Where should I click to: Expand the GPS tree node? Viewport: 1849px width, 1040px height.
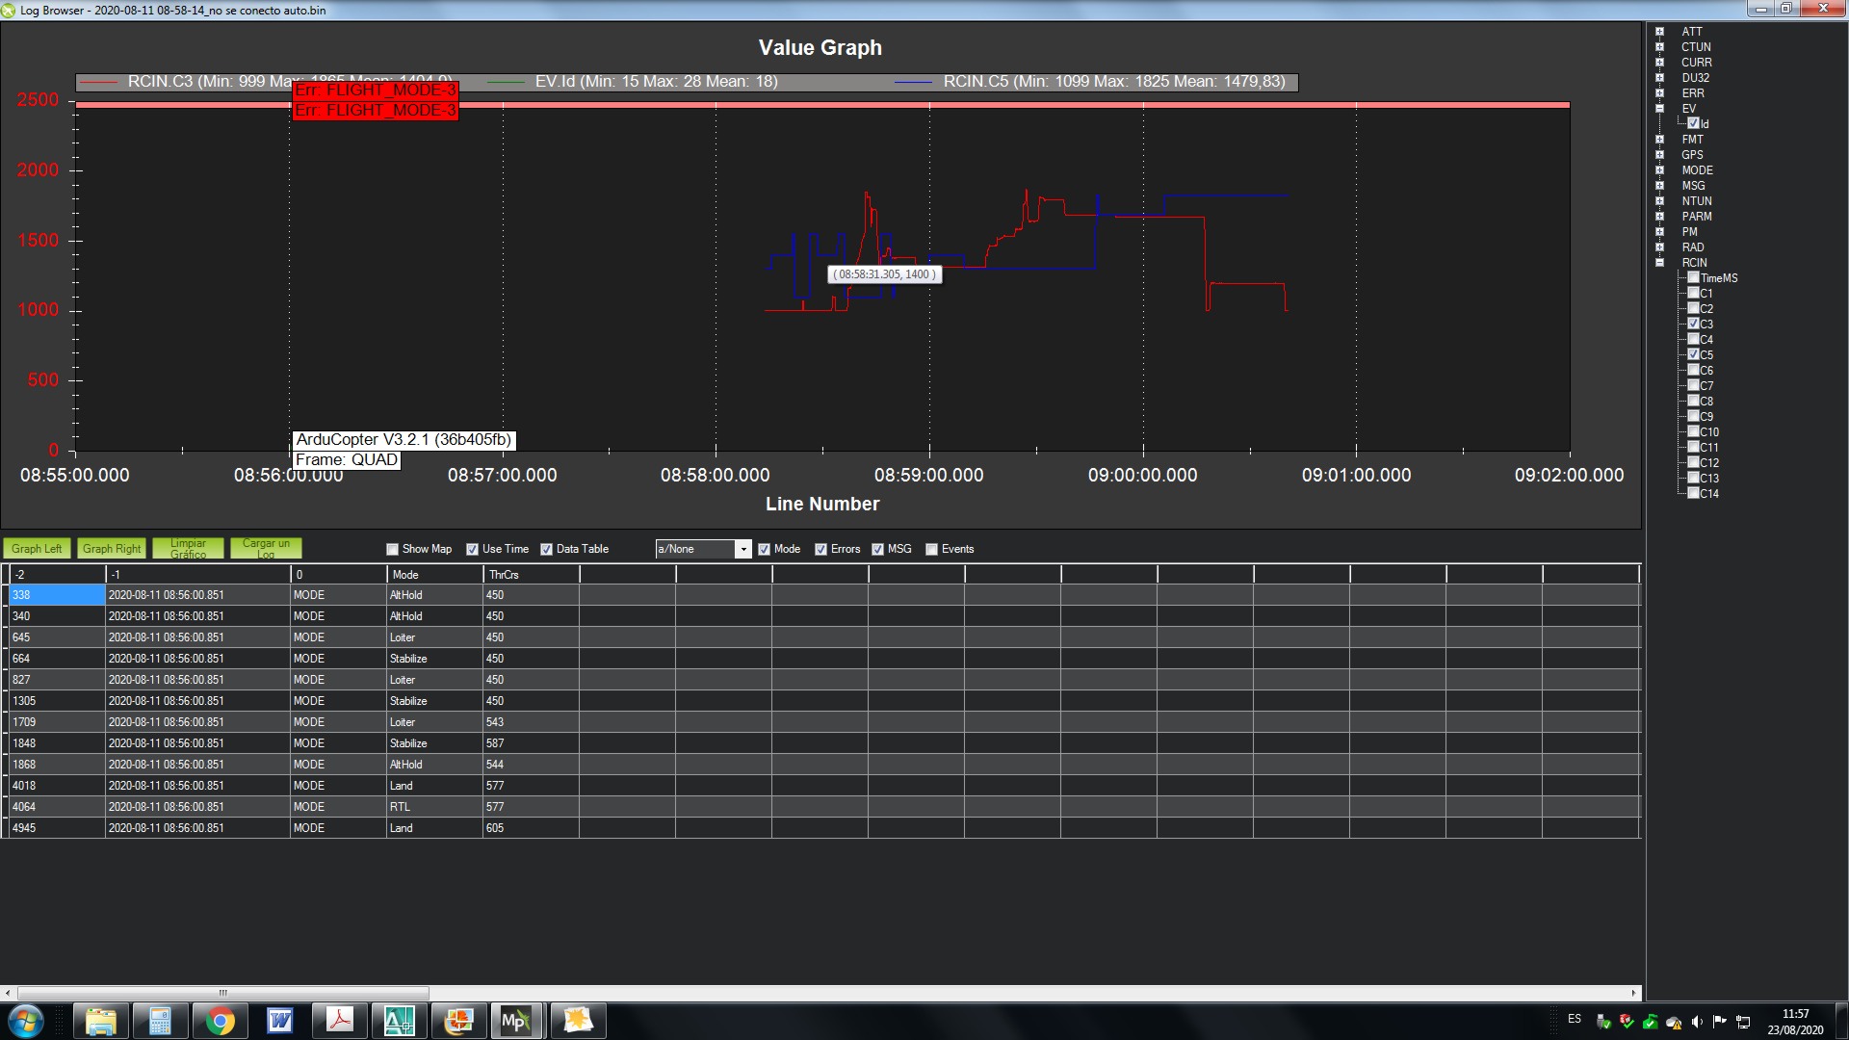pyautogui.click(x=1659, y=155)
